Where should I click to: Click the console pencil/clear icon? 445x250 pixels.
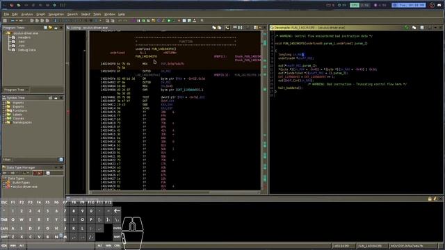pos(435,199)
